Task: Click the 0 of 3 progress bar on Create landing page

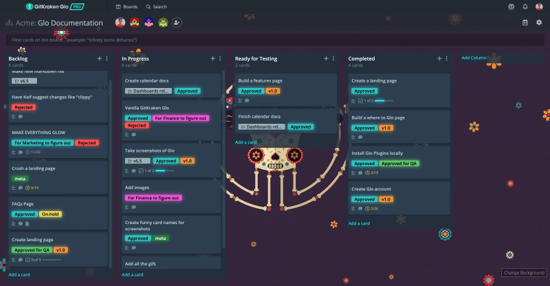Action: (51, 260)
